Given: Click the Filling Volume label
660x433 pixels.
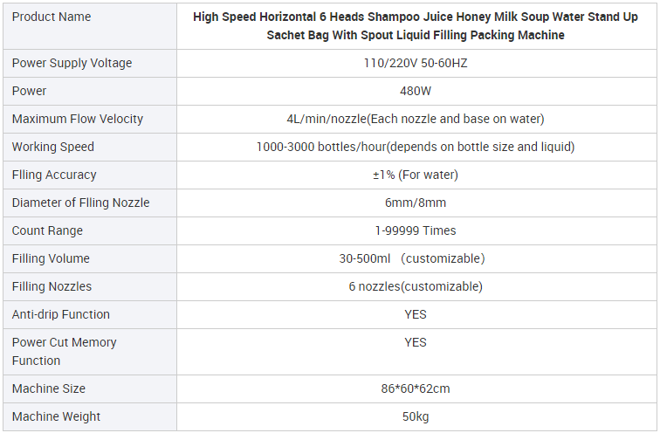Looking at the screenshot, I should (51, 258).
